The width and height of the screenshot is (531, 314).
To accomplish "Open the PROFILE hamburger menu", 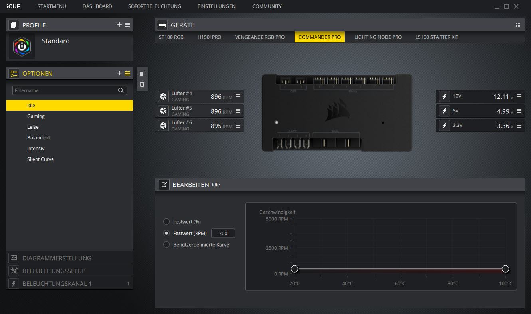I will pyautogui.click(x=127, y=25).
